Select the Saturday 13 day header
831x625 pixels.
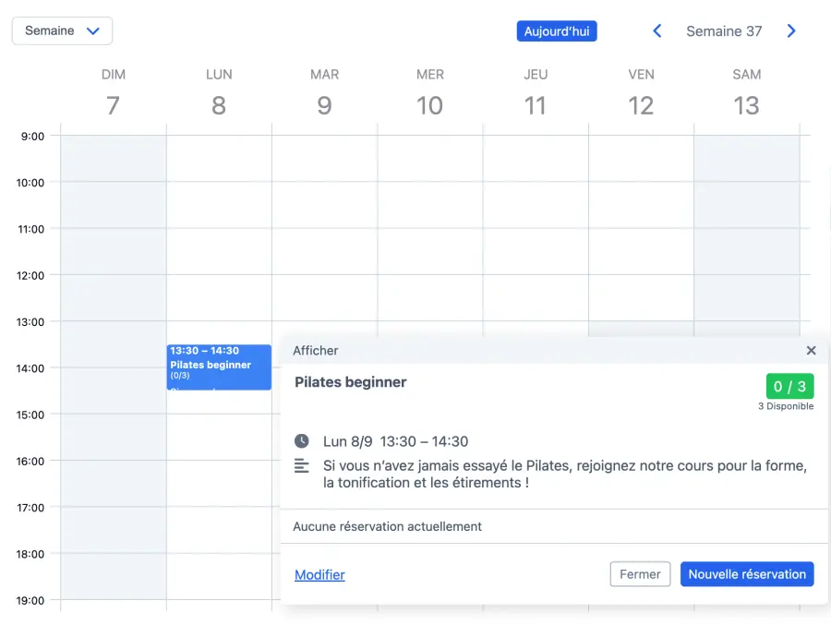click(746, 94)
